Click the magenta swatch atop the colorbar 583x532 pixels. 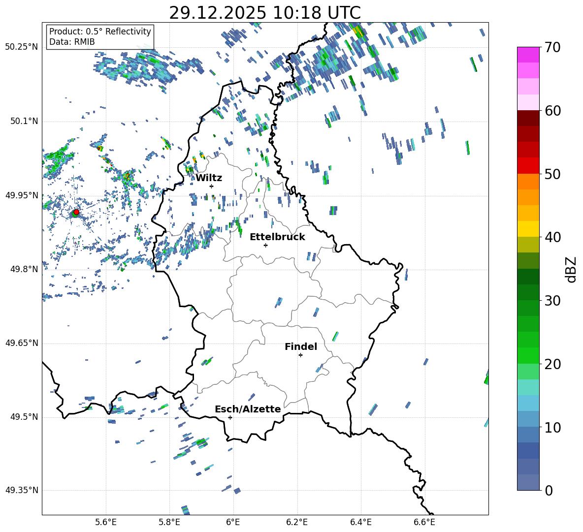tap(528, 55)
